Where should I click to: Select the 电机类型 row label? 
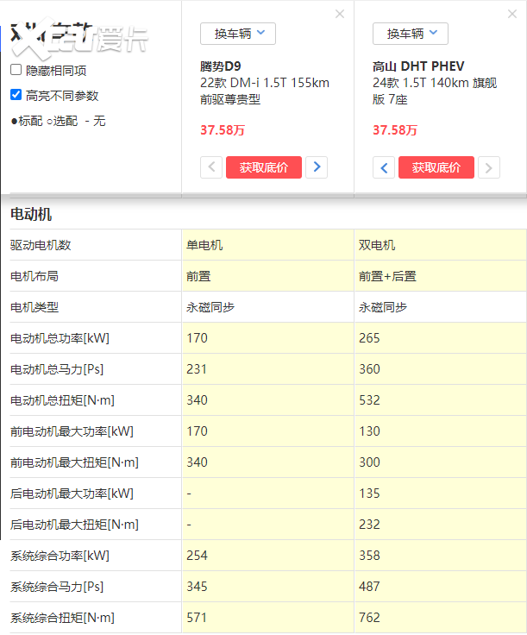[35, 307]
